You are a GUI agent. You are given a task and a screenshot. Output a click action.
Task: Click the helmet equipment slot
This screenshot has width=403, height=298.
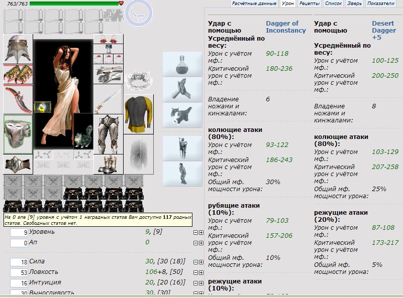[18, 48]
